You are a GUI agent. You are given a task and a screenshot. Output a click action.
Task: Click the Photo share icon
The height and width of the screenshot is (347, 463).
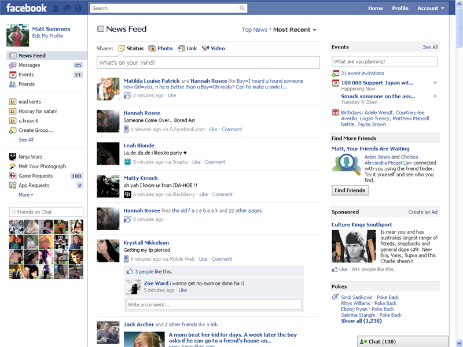152,49
